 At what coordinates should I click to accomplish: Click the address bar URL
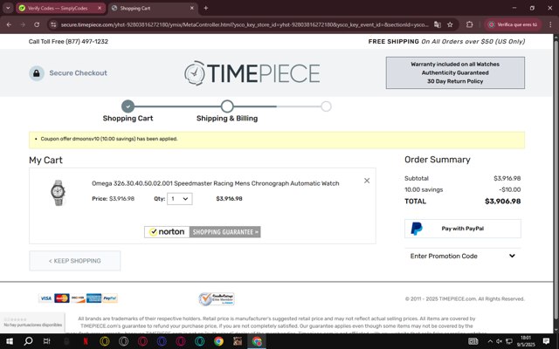click(x=245, y=24)
